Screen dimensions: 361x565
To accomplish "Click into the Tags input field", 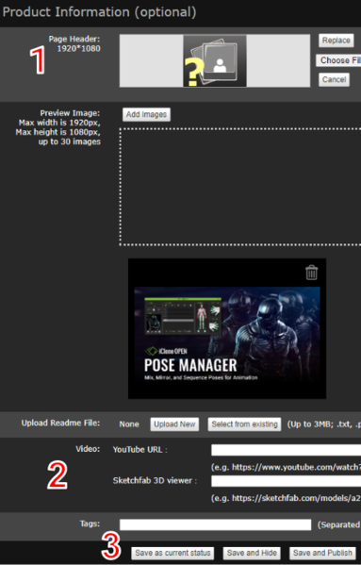I will point(215,524).
